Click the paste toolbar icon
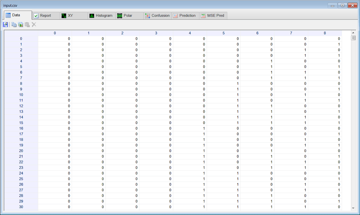 pos(27,24)
